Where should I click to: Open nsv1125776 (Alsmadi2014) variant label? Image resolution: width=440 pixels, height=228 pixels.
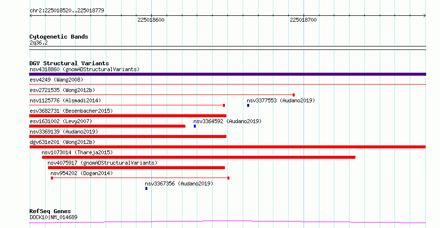pos(65,100)
